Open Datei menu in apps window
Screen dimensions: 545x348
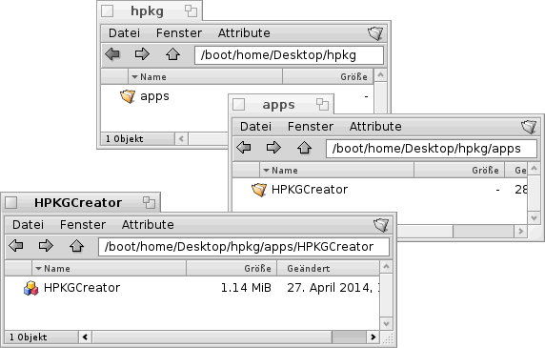(255, 127)
